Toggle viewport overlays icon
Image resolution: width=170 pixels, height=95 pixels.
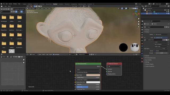(x=126, y=8)
